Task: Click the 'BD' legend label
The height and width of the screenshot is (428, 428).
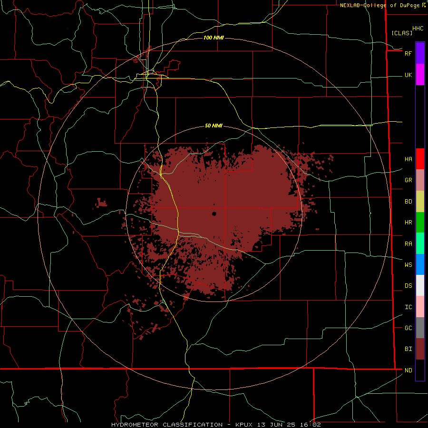Action: pyautogui.click(x=408, y=202)
